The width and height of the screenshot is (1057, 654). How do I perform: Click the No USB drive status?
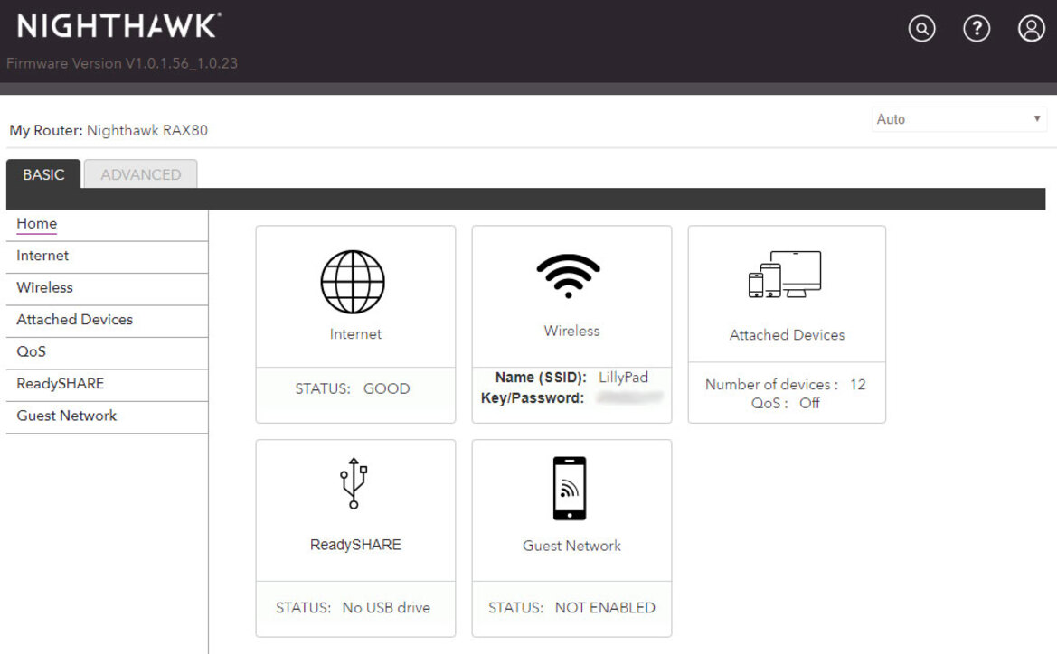386,608
